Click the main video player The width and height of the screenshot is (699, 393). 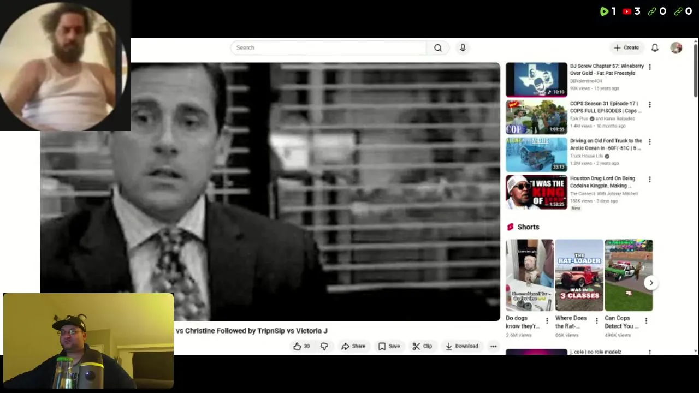pyautogui.click(x=270, y=192)
